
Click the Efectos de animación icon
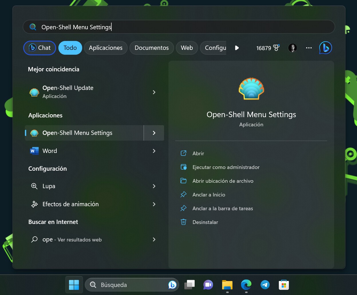pyautogui.click(x=34, y=204)
